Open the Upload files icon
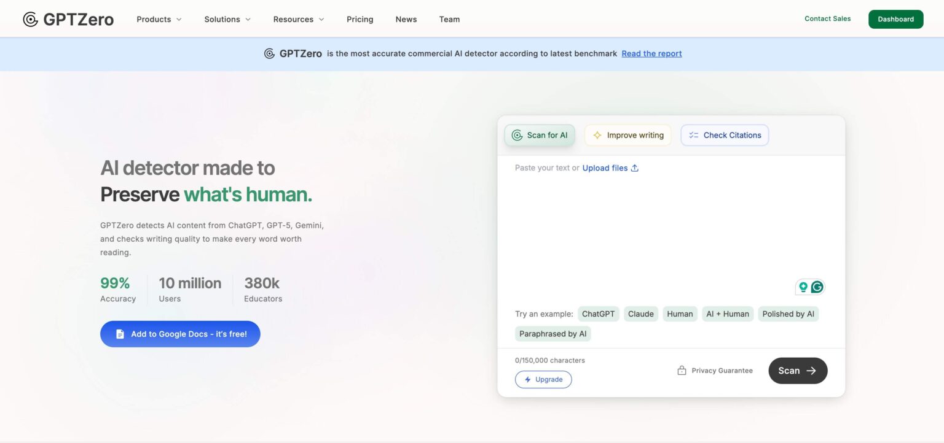Screen dimensions: 944x443 [635, 167]
